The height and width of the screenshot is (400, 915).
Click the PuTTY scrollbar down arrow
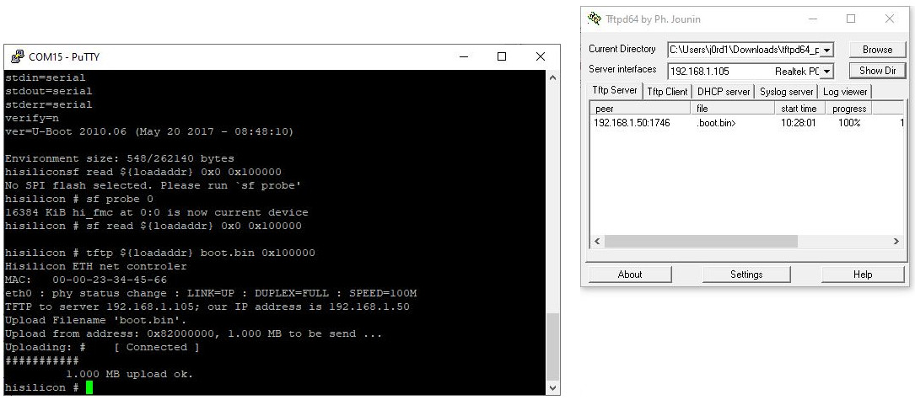point(552,387)
